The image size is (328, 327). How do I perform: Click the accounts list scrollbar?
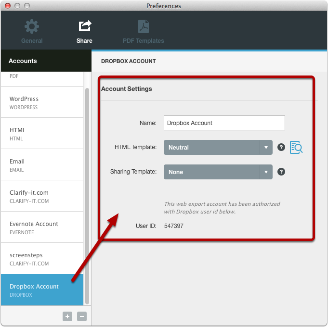pos(87,196)
